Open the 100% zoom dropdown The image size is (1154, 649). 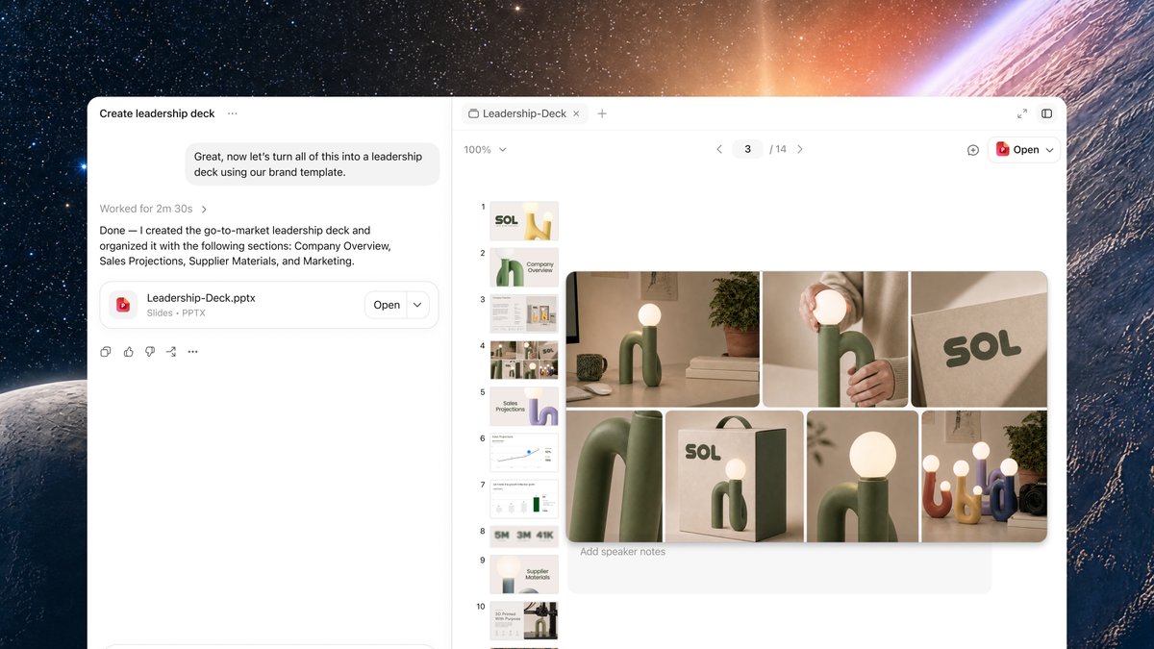pos(485,150)
